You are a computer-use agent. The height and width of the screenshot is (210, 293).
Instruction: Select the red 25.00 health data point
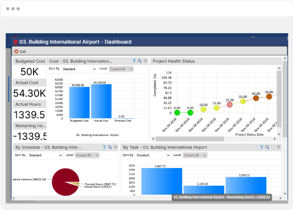[230, 104]
